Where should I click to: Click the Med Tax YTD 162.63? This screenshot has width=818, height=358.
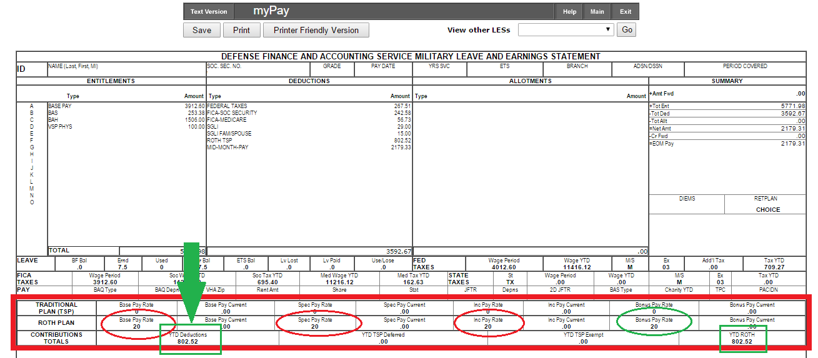pyautogui.click(x=414, y=282)
